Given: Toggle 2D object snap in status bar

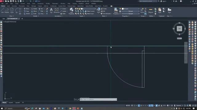Looking at the screenshot, I should point(152,105).
